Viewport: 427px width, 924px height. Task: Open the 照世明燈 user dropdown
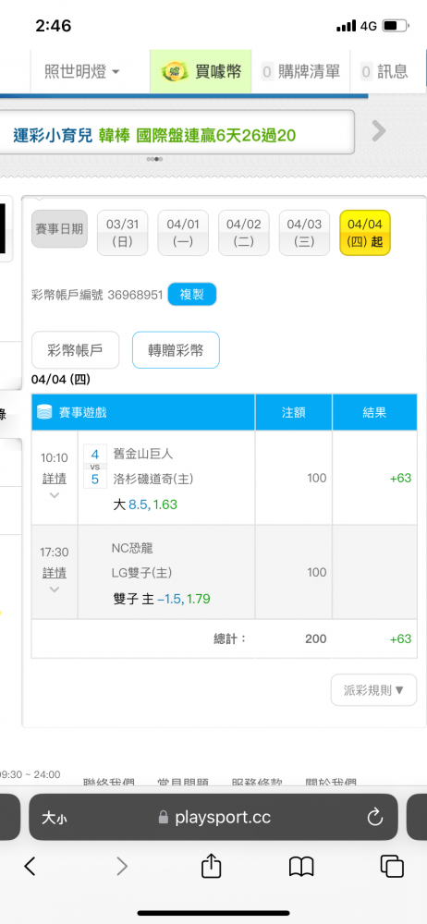[x=81, y=72]
